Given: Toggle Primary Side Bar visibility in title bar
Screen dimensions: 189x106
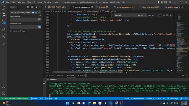Looking at the screenshot, I should point(159,2).
